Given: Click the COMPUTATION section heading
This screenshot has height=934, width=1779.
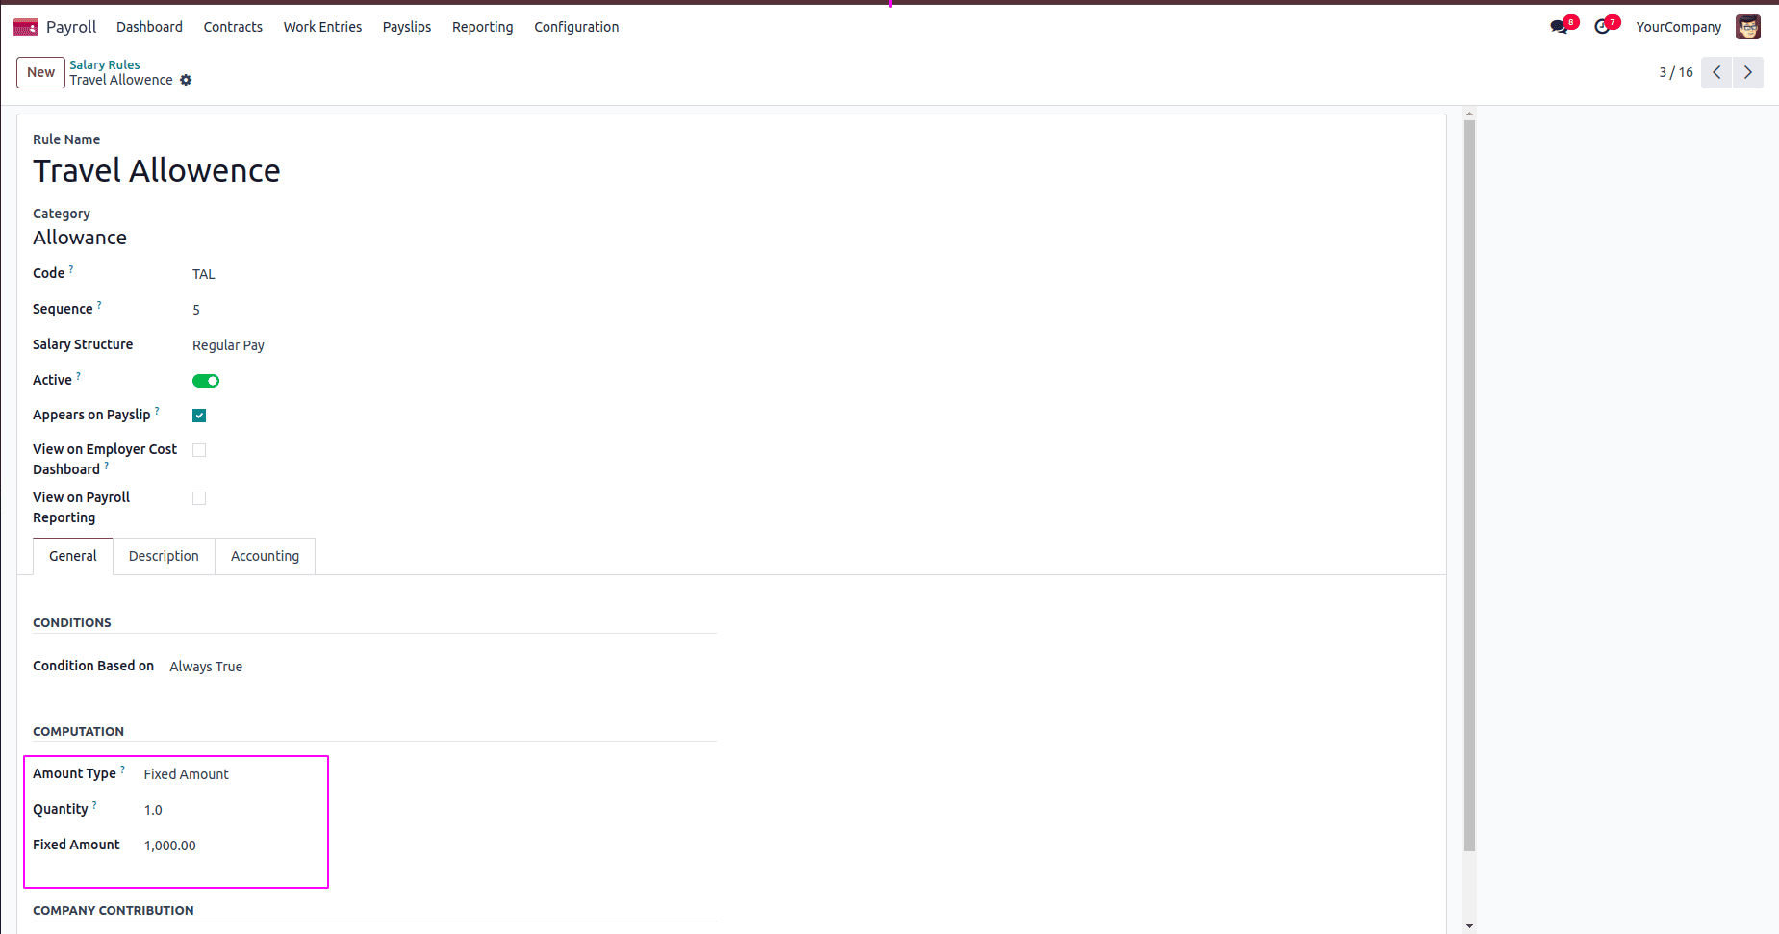Looking at the screenshot, I should [79, 731].
